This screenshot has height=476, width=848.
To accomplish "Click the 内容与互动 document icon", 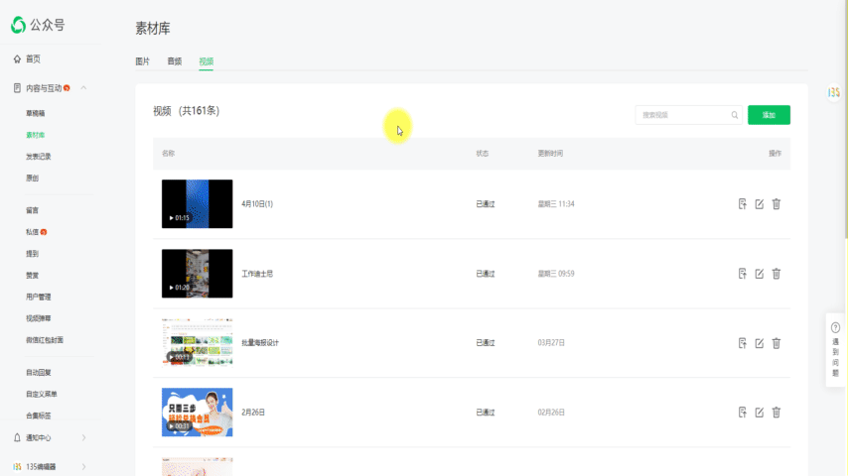I will click(17, 88).
